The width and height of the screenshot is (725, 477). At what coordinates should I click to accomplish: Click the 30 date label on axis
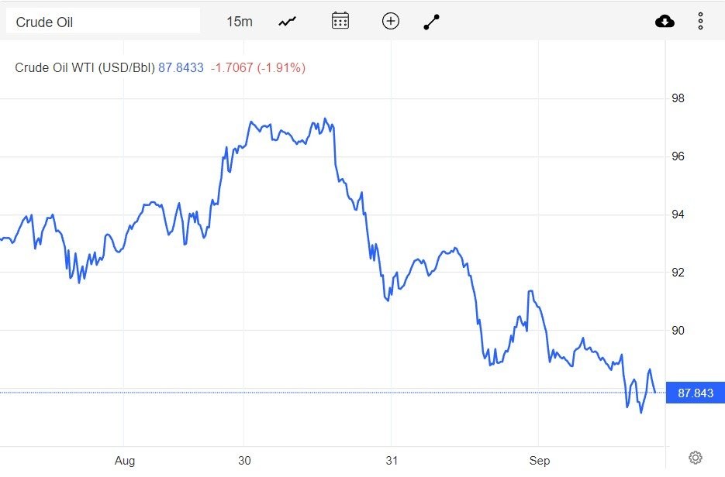click(245, 461)
